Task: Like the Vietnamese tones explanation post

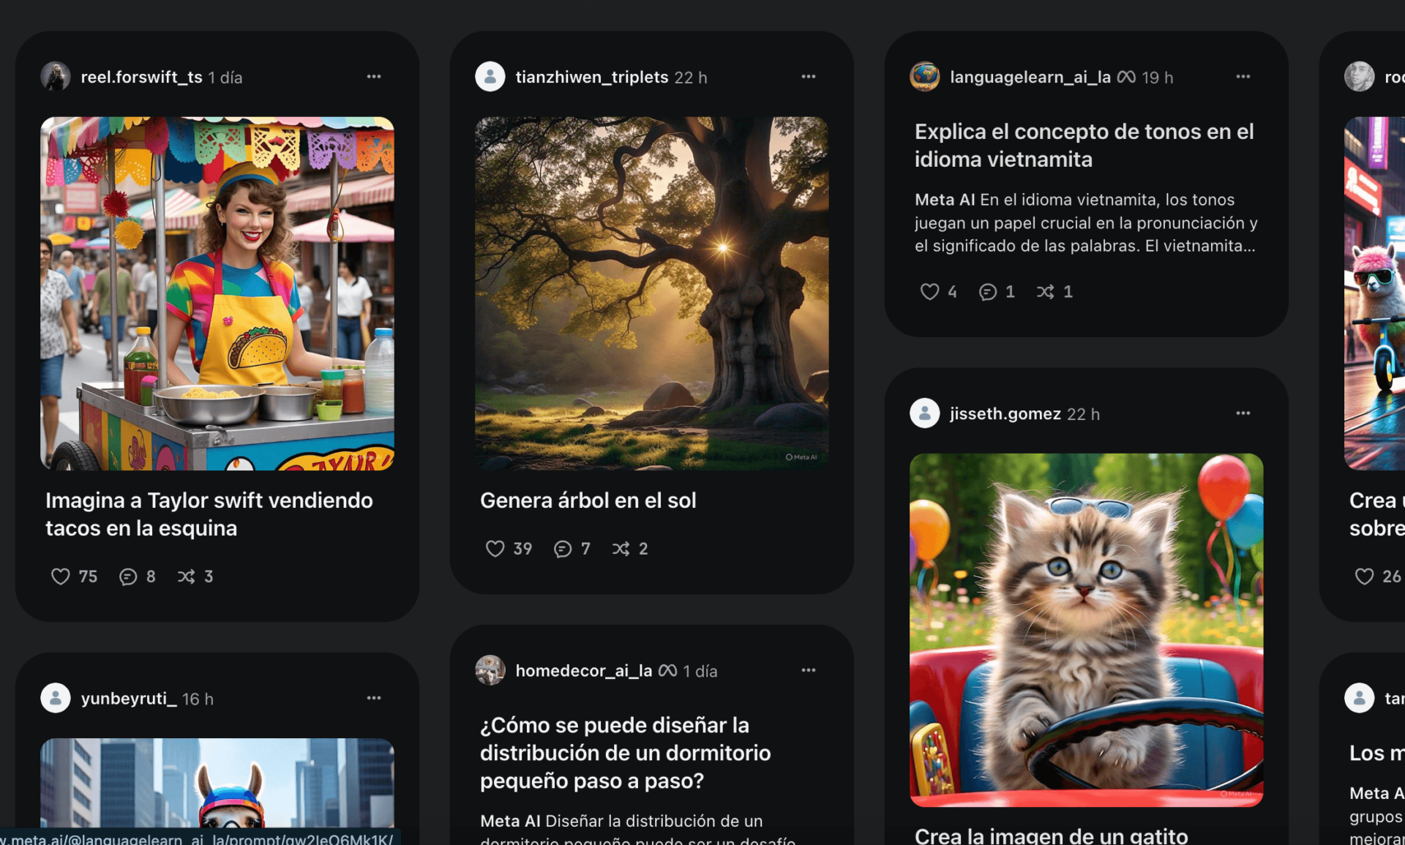Action: pos(929,292)
